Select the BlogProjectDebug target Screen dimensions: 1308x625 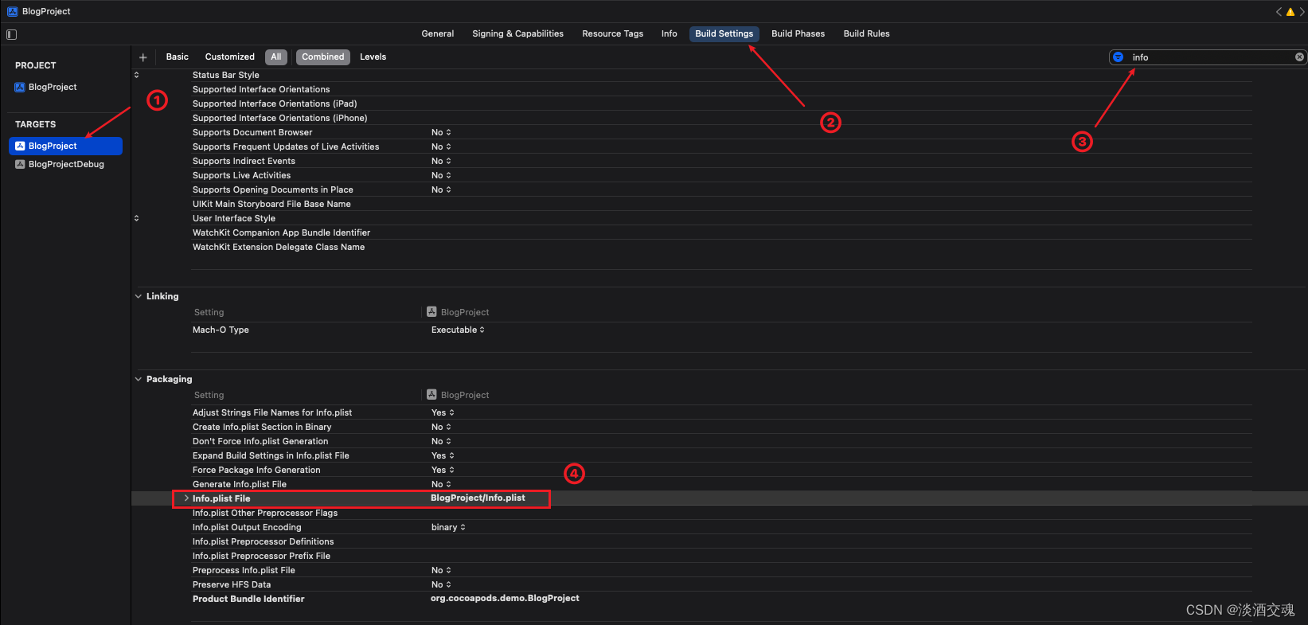(65, 164)
